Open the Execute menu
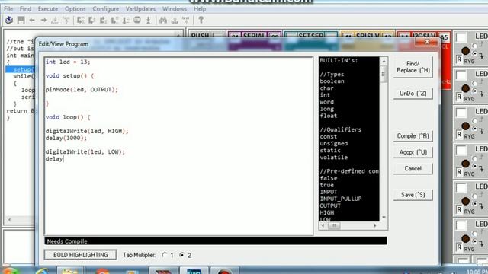Viewport: 488px width, 274px height. 48,9
